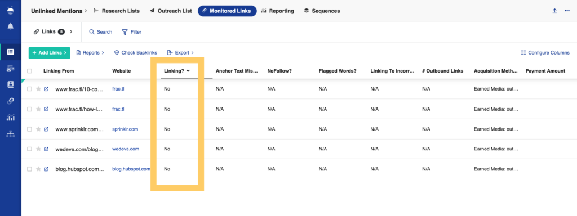Click the NoFollow? column header
Screen dimensions: 577x216
279,71
